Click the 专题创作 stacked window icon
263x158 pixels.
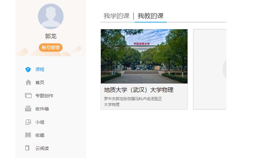pyautogui.click(x=28, y=96)
